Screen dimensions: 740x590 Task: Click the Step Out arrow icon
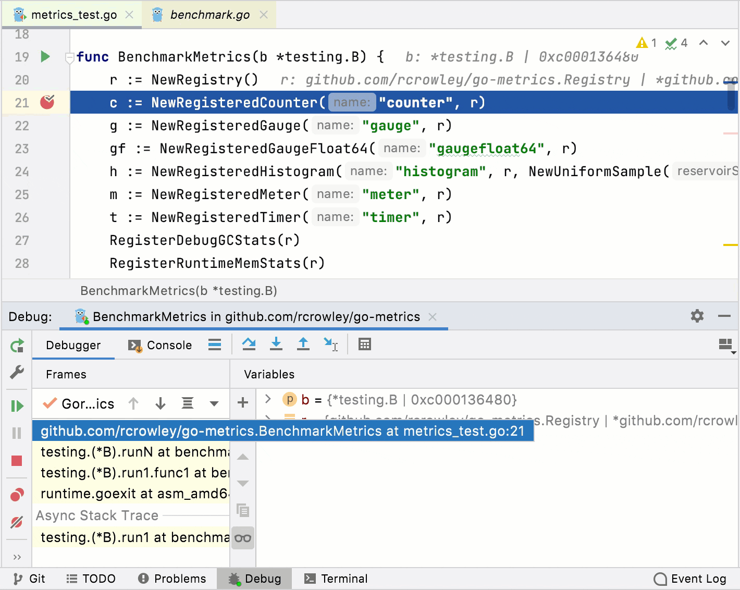click(303, 344)
